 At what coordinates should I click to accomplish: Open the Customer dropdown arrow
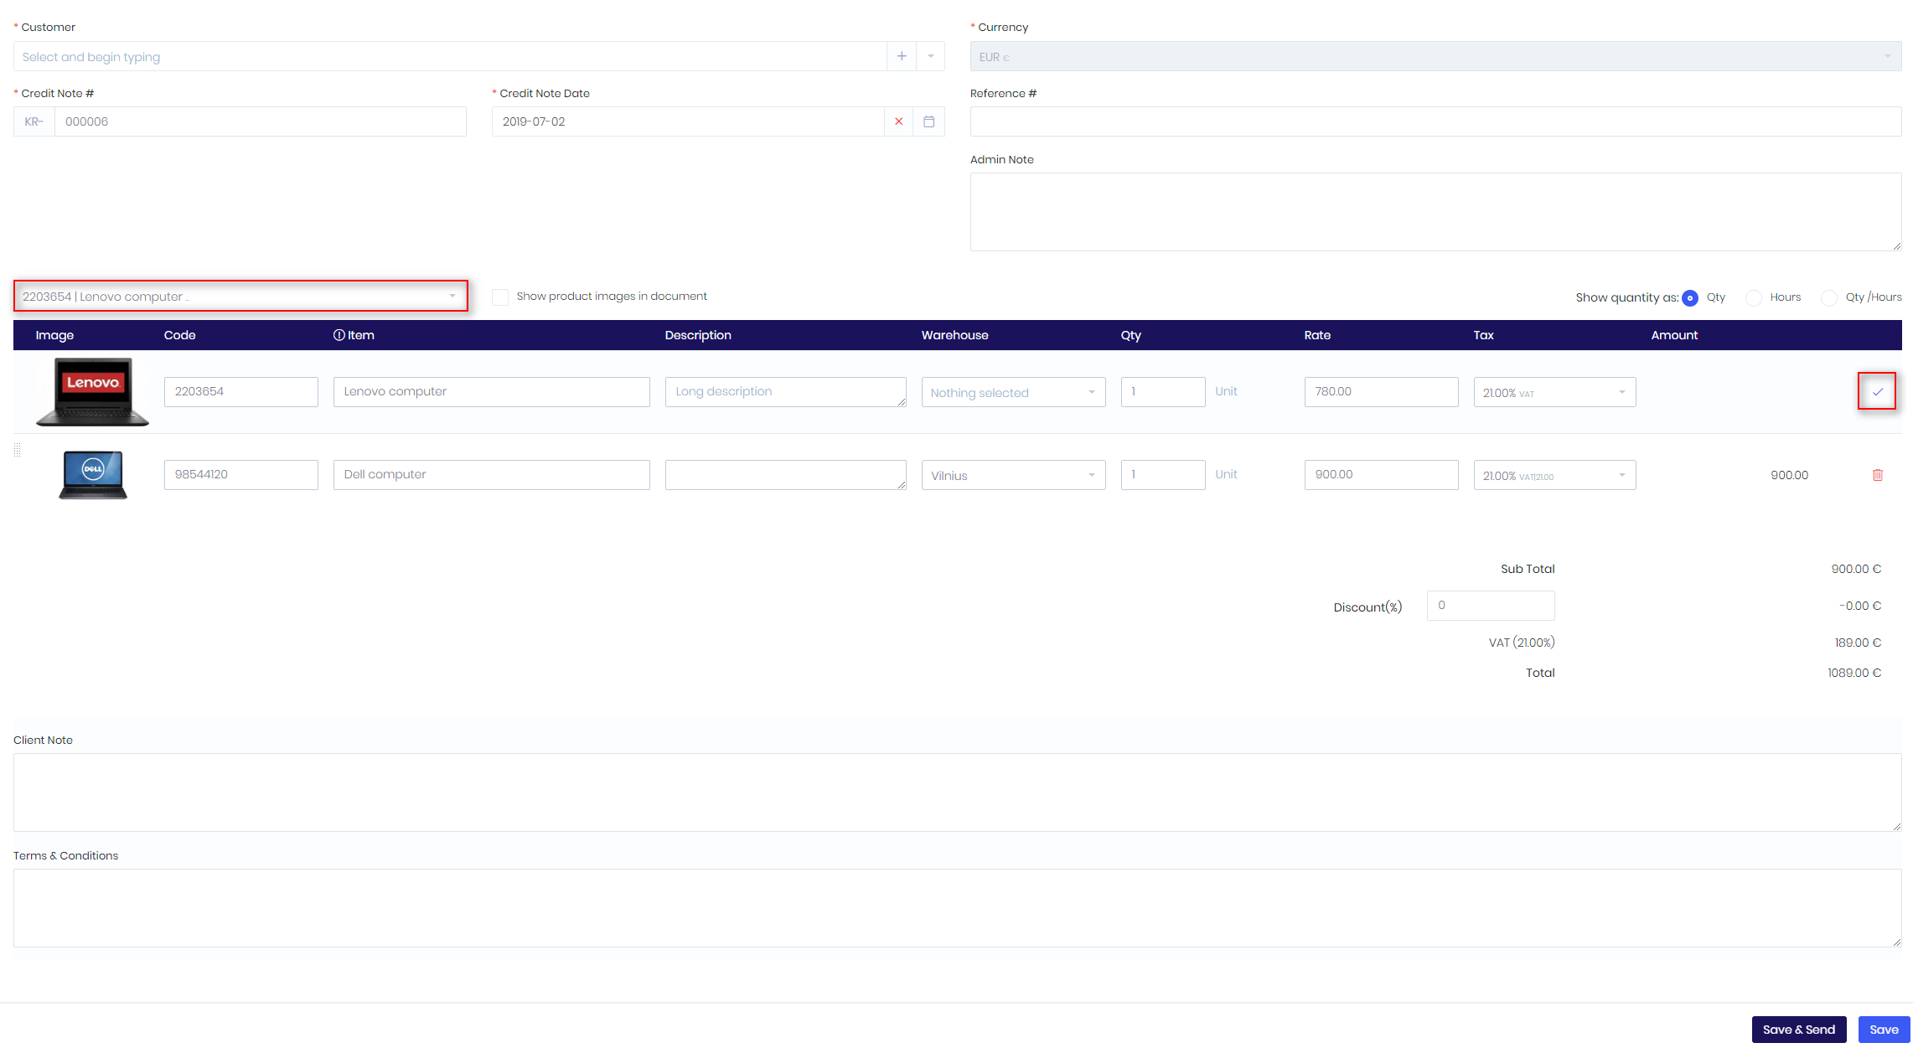930,56
